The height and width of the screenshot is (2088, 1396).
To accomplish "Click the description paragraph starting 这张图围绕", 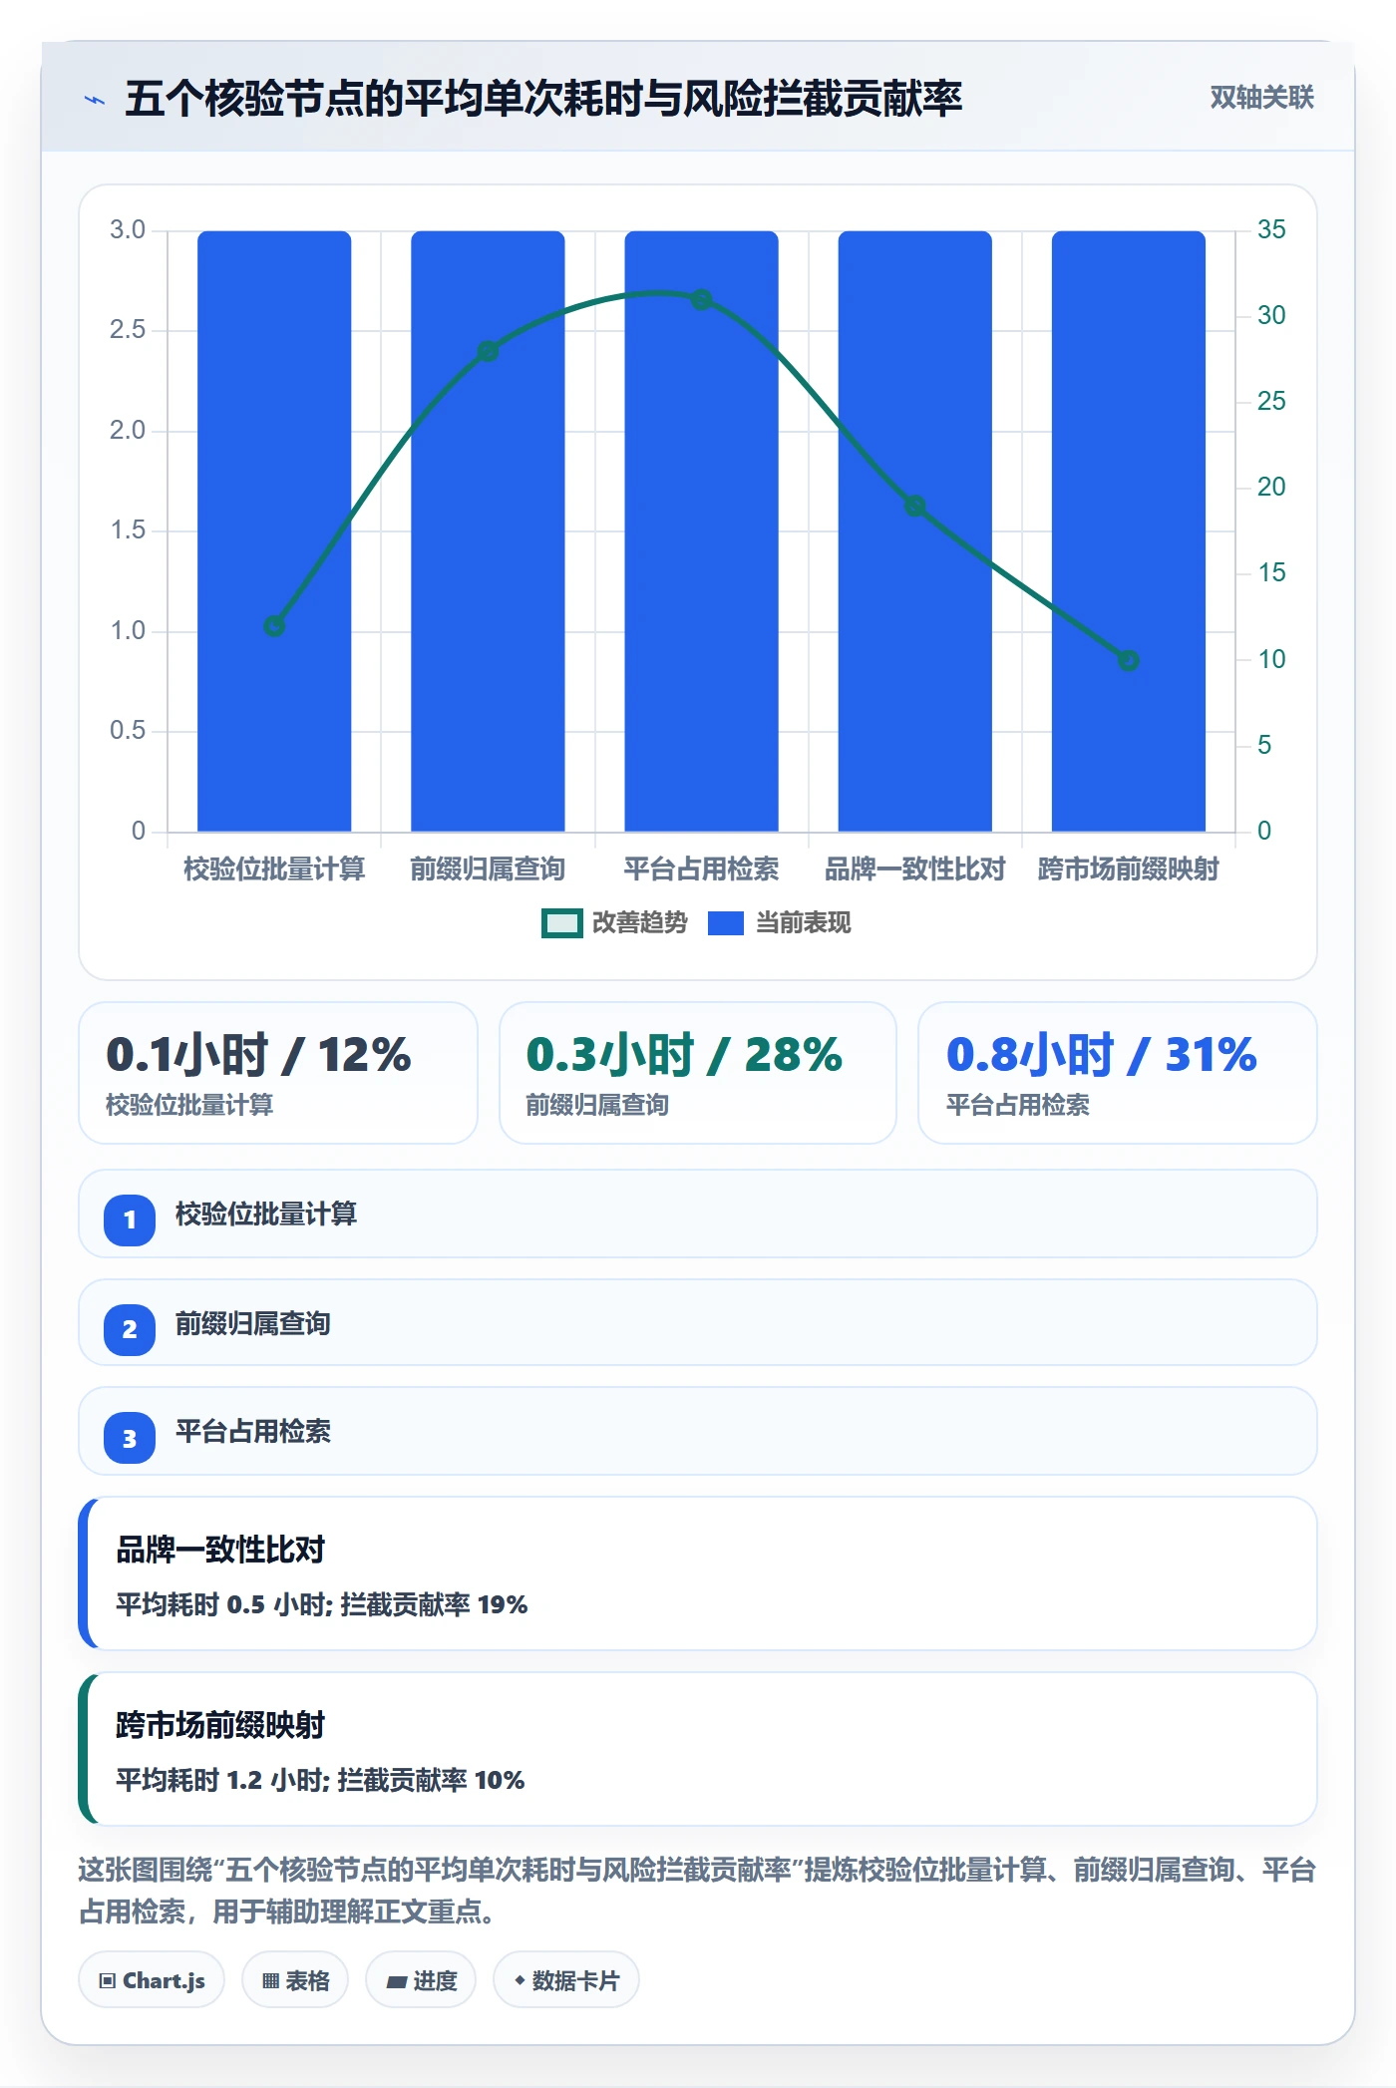I will point(698,1891).
